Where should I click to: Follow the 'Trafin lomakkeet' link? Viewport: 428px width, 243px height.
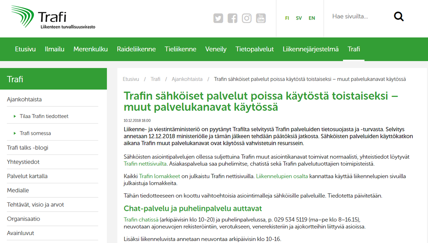[160, 176]
